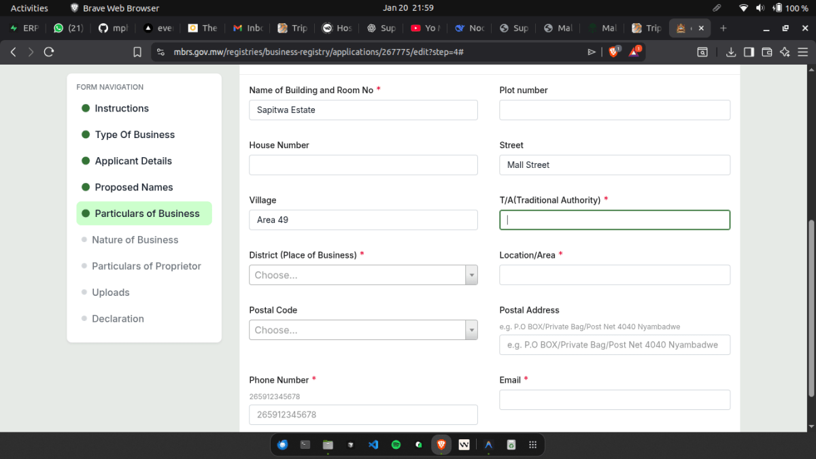Viewport: 816px width, 459px height.
Task: Open the clock showing Jan 20 21:59
Action: [x=408, y=8]
